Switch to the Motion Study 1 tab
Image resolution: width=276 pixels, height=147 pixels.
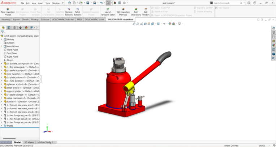(45, 142)
